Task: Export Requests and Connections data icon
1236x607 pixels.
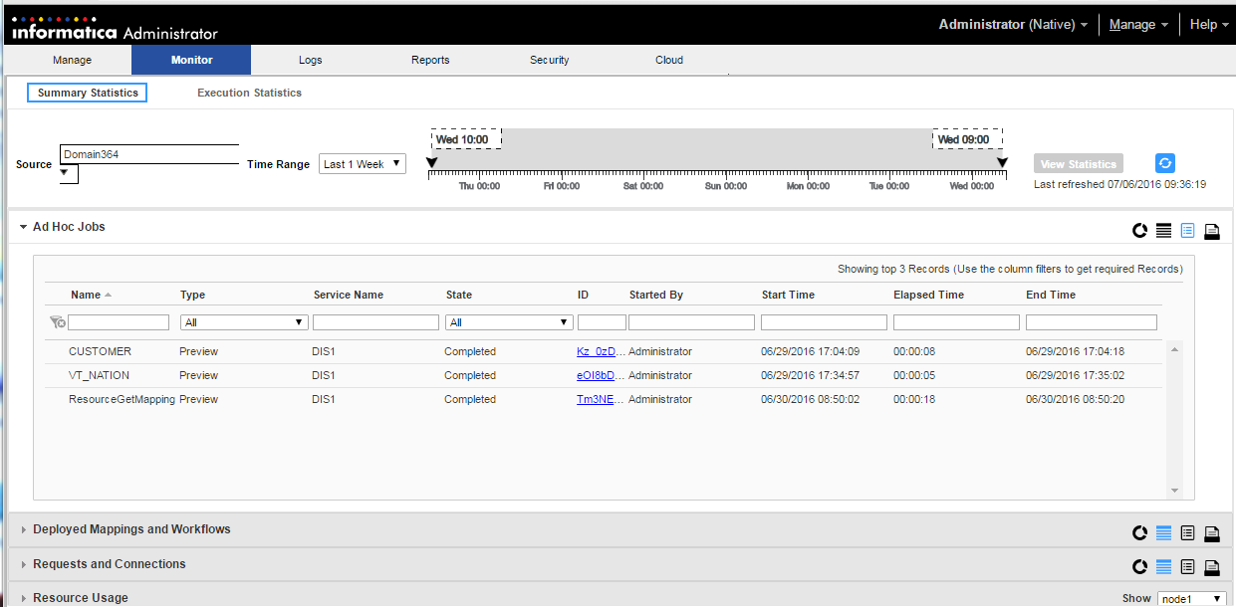Action: point(1212,567)
